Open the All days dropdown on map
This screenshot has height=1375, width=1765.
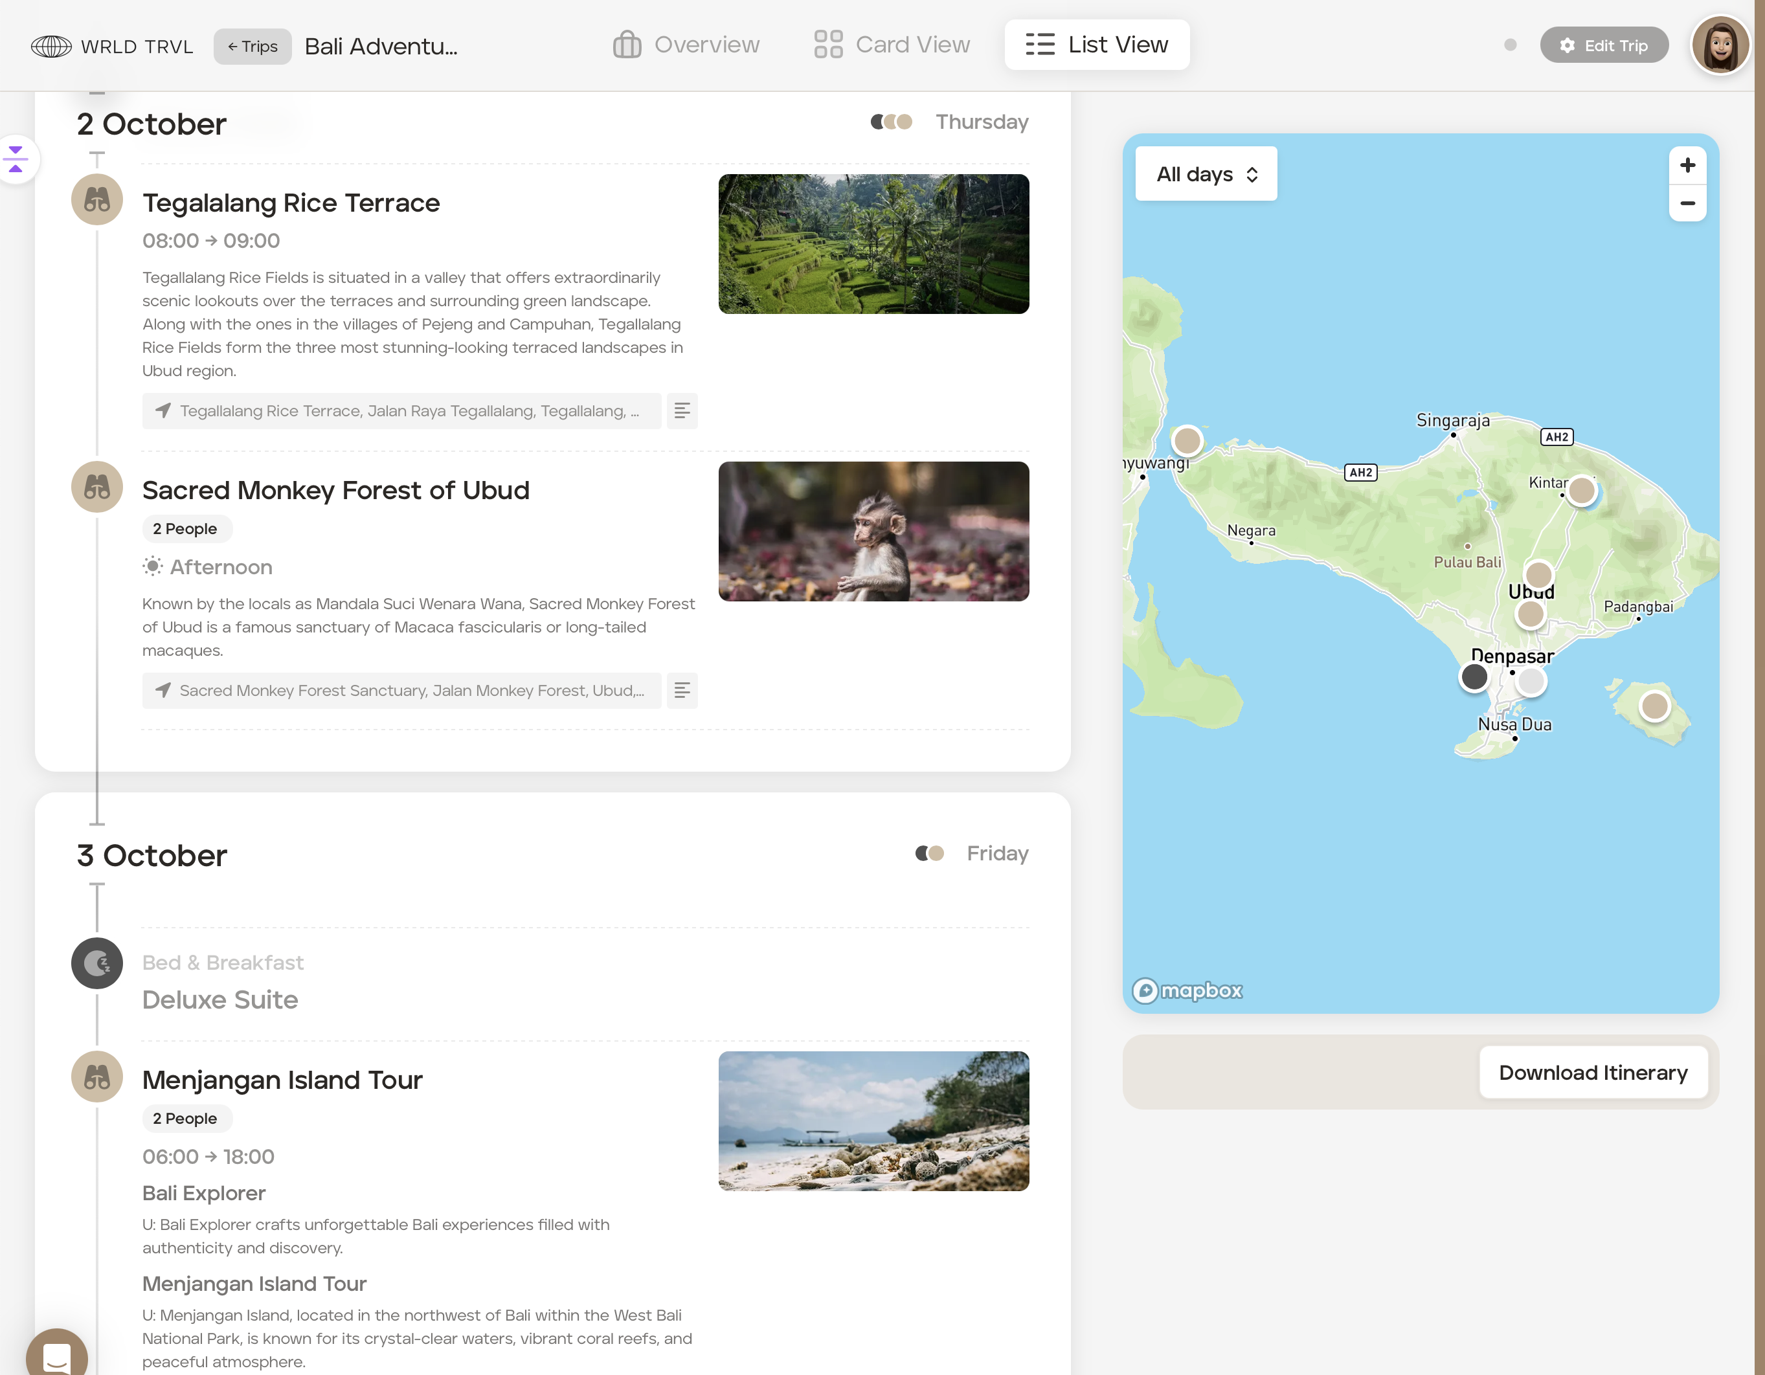coord(1206,173)
